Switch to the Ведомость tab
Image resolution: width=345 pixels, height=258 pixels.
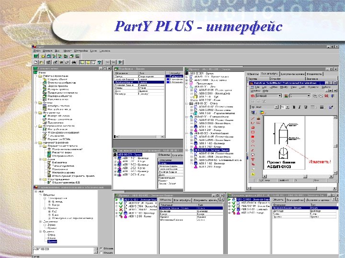pyautogui.click(x=314, y=74)
